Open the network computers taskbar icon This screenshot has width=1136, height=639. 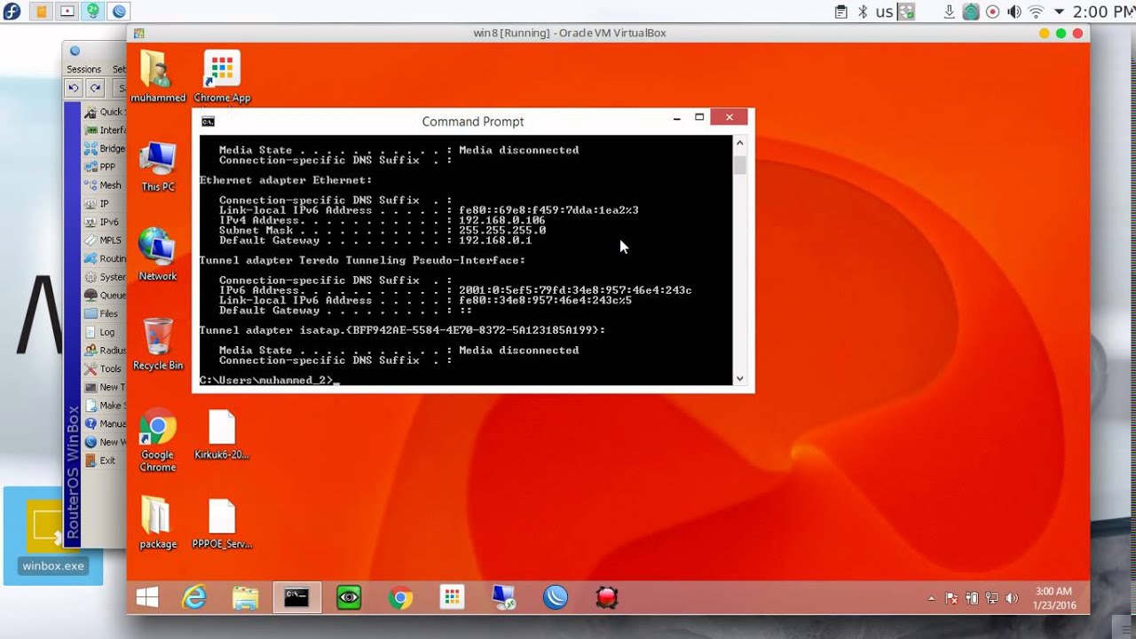click(503, 598)
